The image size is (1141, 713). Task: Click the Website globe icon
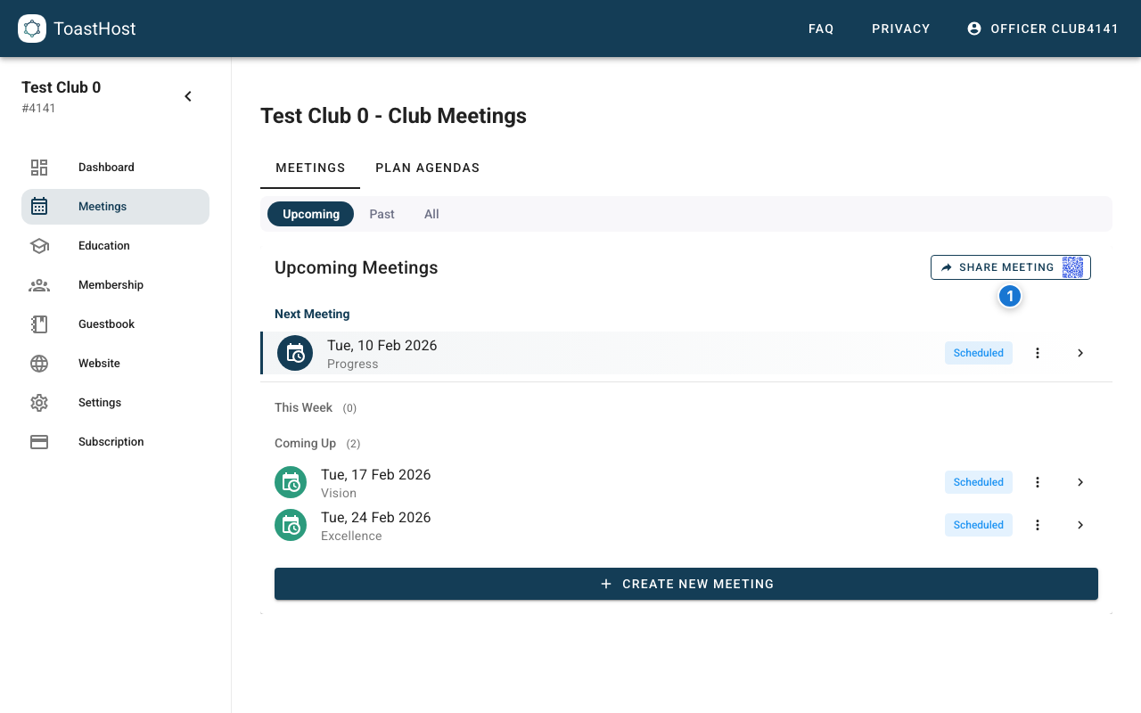coord(39,363)
